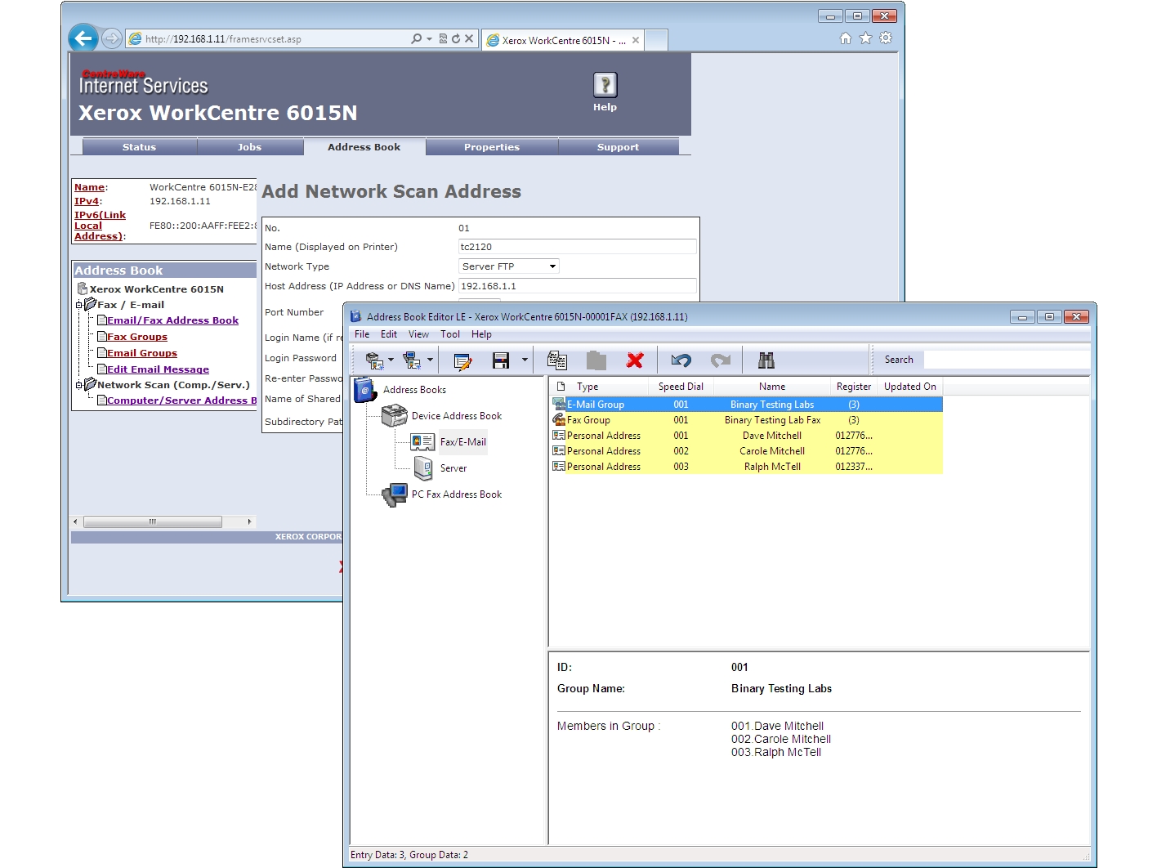Click the binoculars find icon

click(766, 360)
